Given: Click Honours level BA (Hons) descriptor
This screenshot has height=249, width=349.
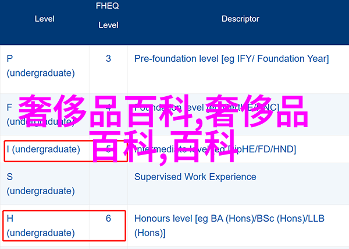Looking at the screenshot, I should pos(229,226).
